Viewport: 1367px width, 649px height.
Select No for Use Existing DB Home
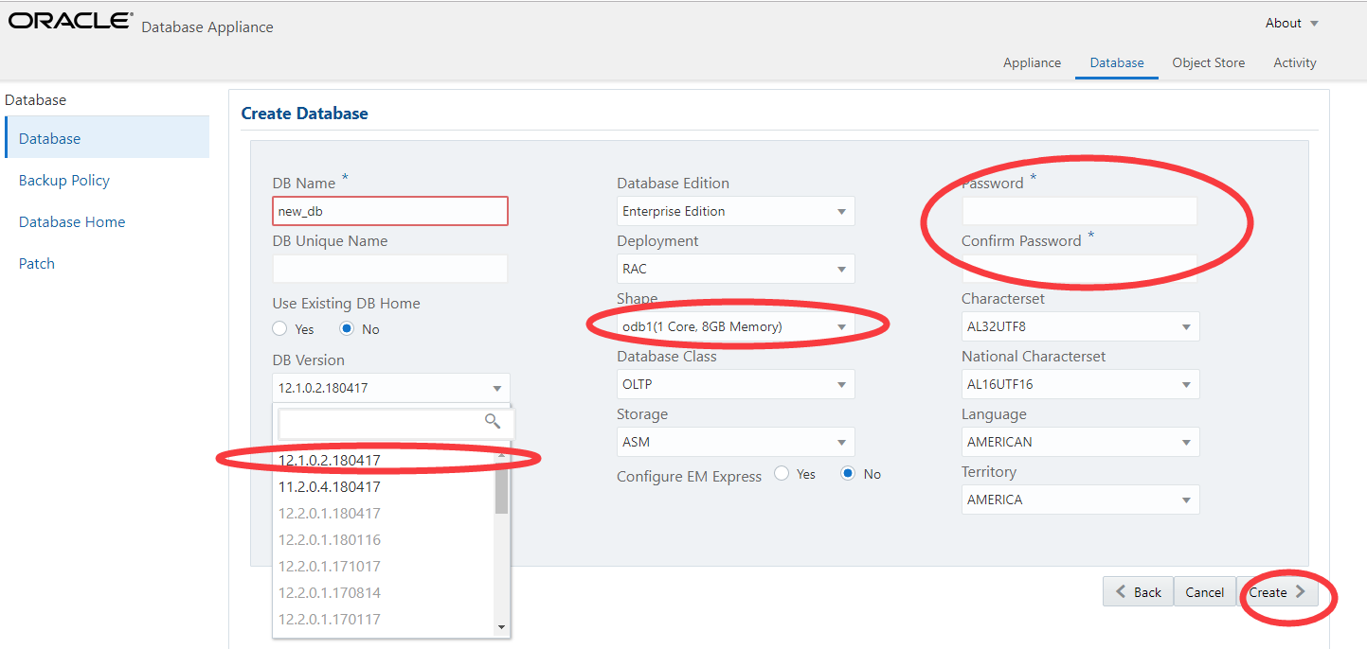coord(347,329)
